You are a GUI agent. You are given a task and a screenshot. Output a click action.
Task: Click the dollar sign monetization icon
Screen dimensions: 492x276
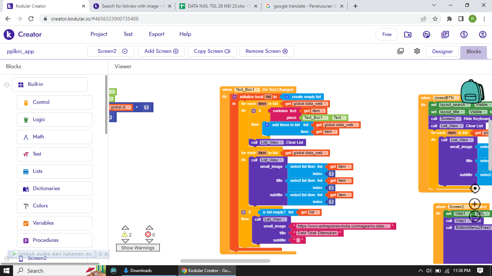[x=464, y=34]
